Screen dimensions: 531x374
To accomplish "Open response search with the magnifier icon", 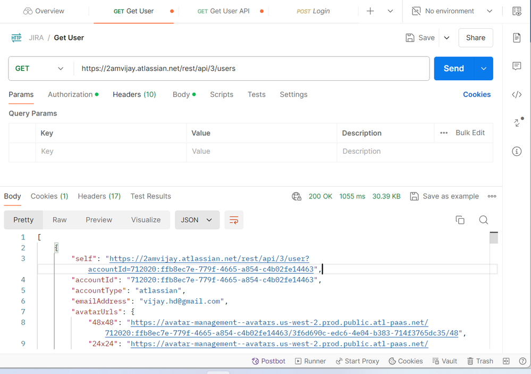I will click(483, 219).
